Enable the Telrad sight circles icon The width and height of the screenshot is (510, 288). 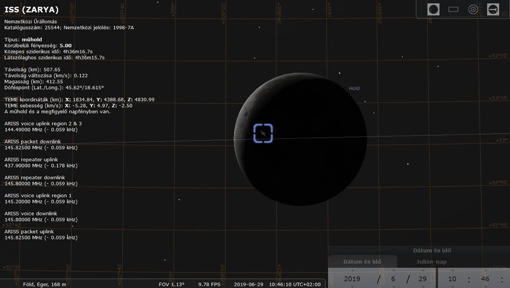point(473,10)
